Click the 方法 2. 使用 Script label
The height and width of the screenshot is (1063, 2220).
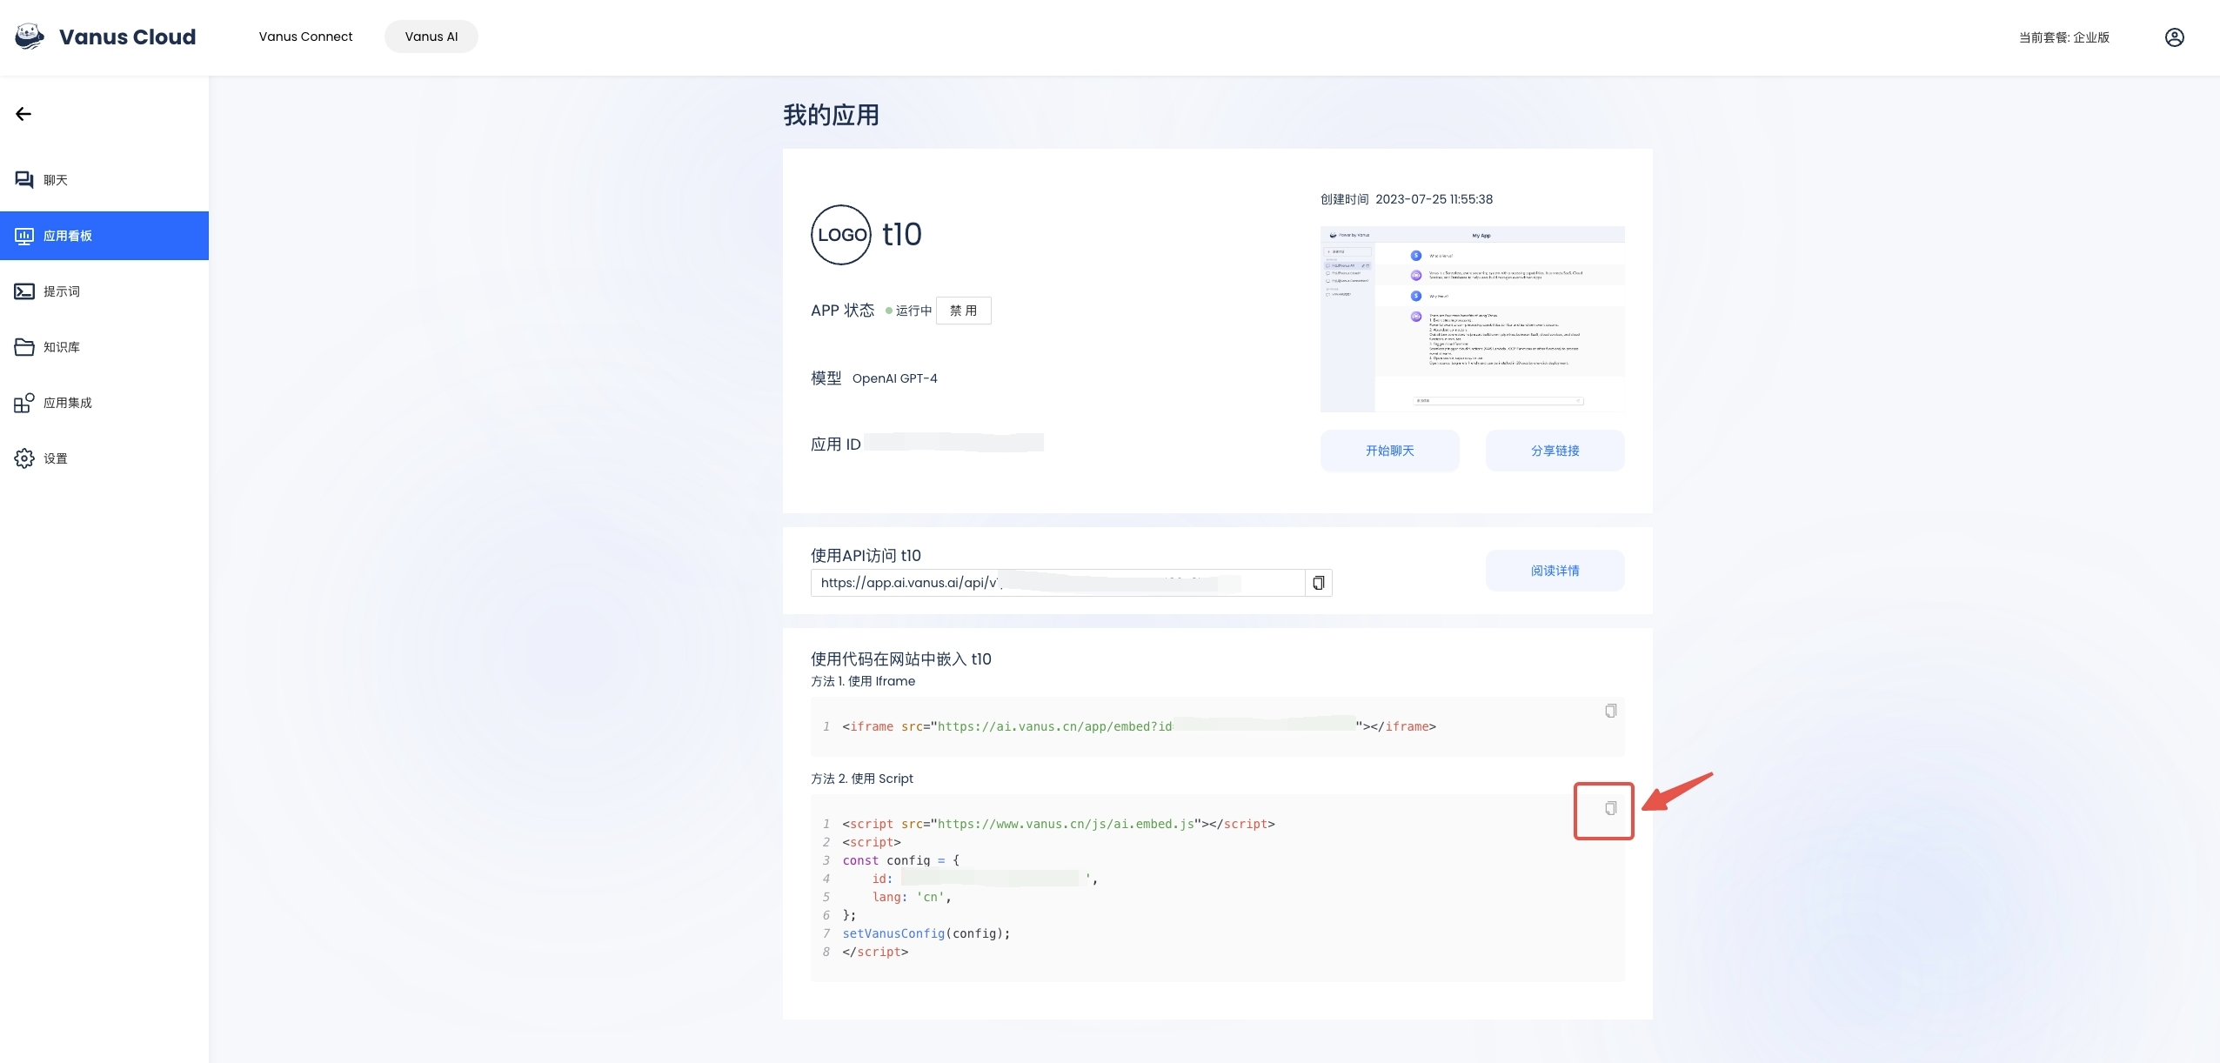[x=862, y=779]
